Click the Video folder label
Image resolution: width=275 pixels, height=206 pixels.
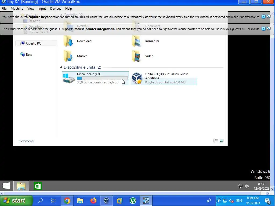tap(149, 56)
